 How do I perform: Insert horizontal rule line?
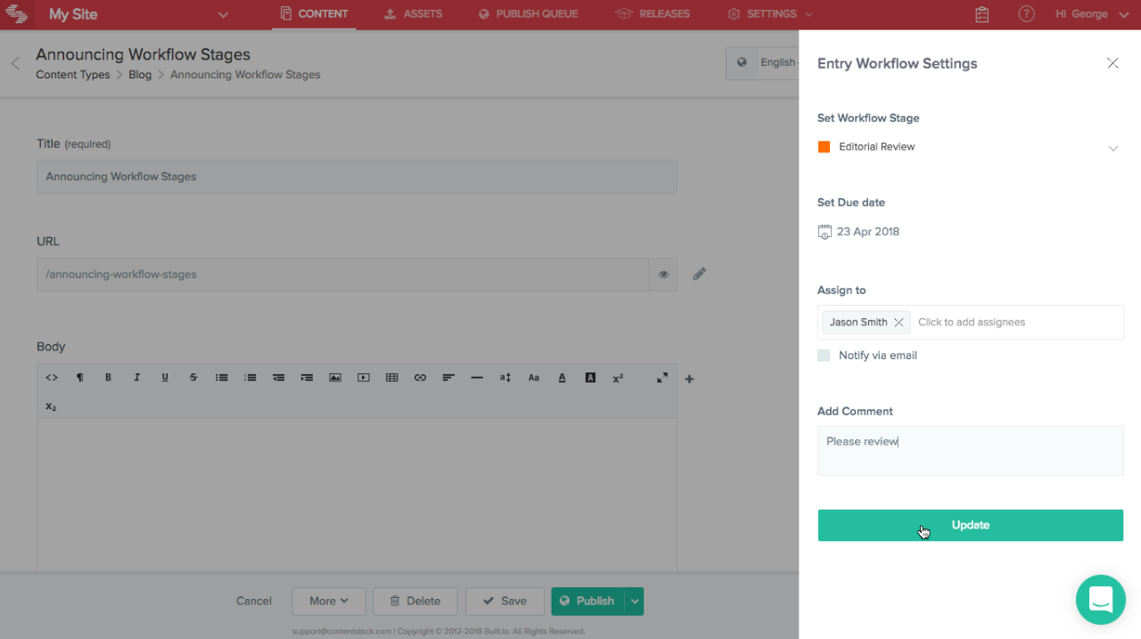477,378
